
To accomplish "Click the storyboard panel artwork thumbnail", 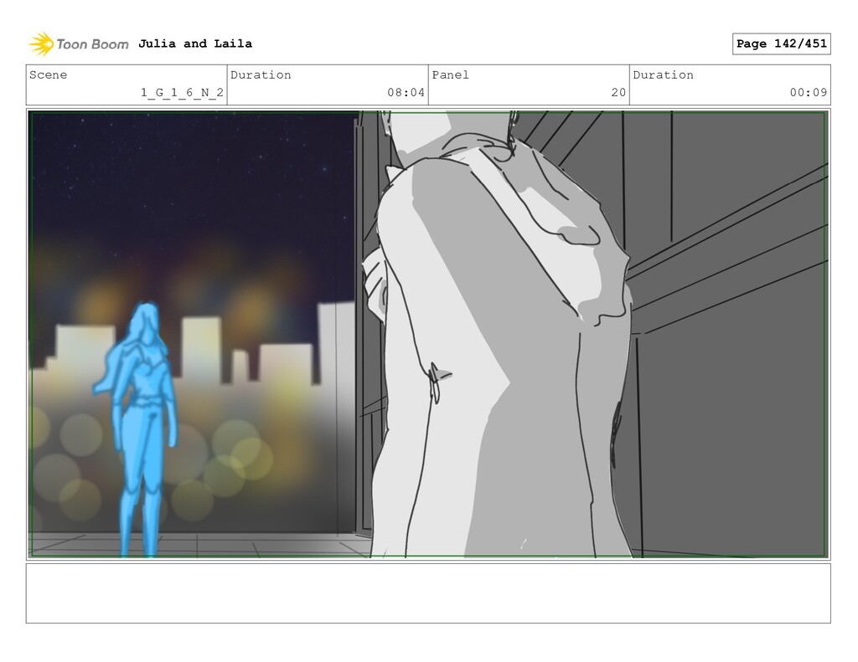I will [x=428, y=334].
